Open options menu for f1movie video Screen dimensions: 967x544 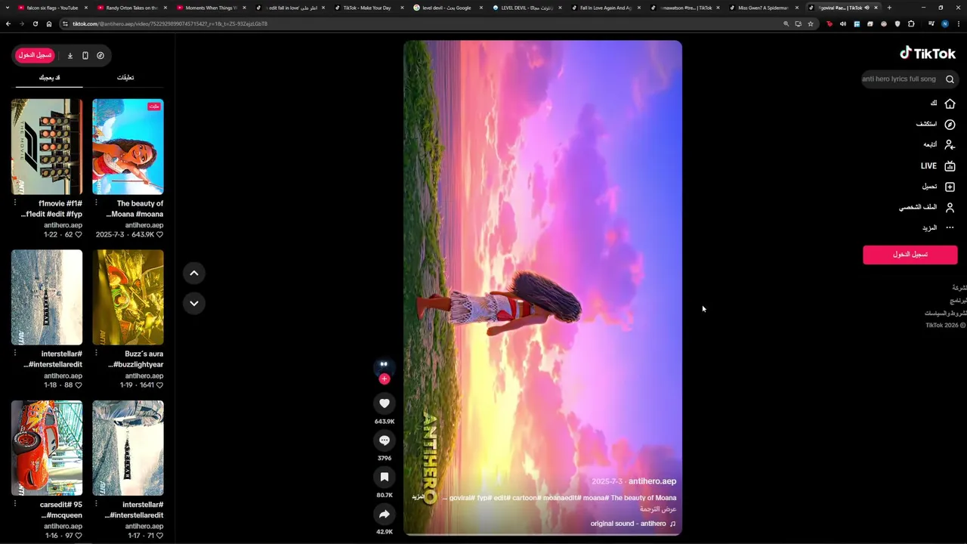[x=14, y=203]
